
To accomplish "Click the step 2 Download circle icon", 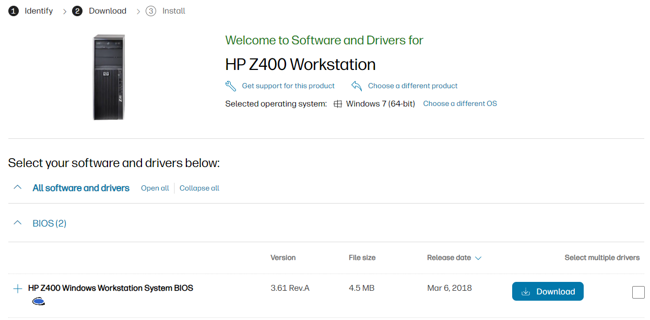I will [x=77, y=11].
